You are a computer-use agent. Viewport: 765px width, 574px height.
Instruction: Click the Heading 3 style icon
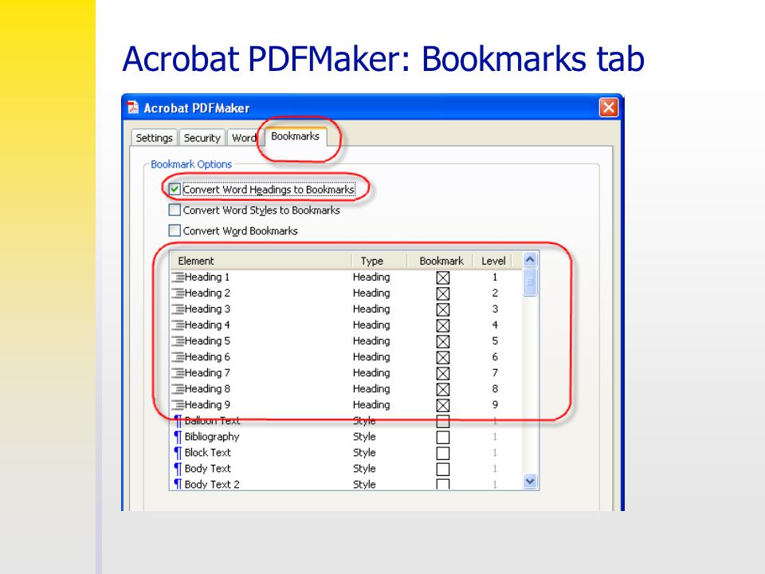[x=178, y=309]
